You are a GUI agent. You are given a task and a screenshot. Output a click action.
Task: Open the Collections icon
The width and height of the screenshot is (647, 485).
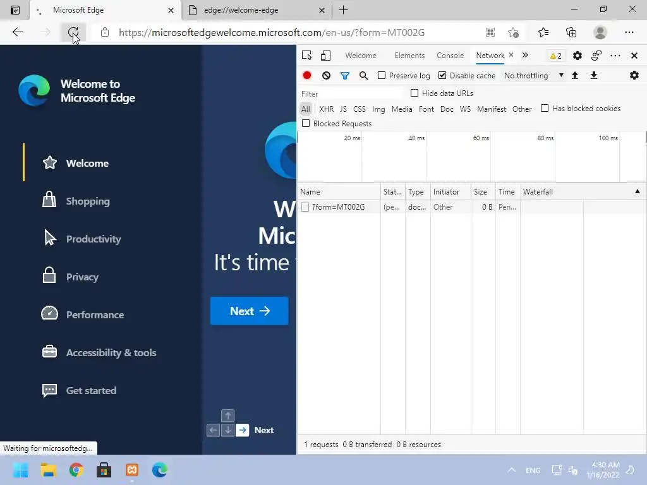571,32
